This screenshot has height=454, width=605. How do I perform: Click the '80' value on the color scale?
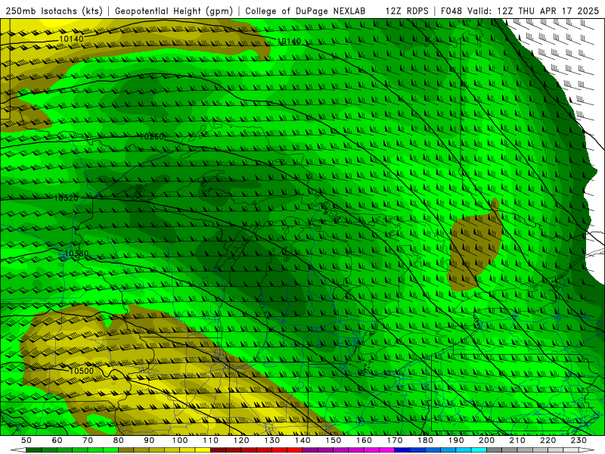(118, 440)
